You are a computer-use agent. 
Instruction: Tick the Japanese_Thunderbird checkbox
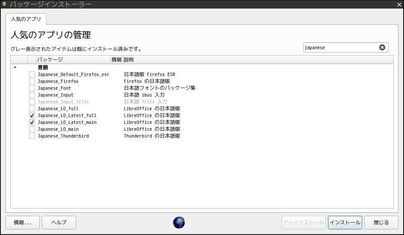coord(32,136)
